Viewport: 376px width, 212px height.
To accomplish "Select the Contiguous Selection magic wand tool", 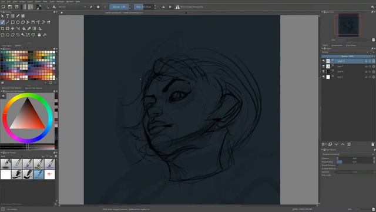I will click(23, 35).
